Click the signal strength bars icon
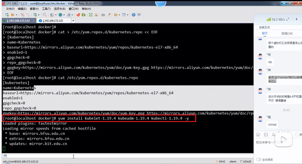Screen dimensions: 302x164 click(x=269, y=19)
